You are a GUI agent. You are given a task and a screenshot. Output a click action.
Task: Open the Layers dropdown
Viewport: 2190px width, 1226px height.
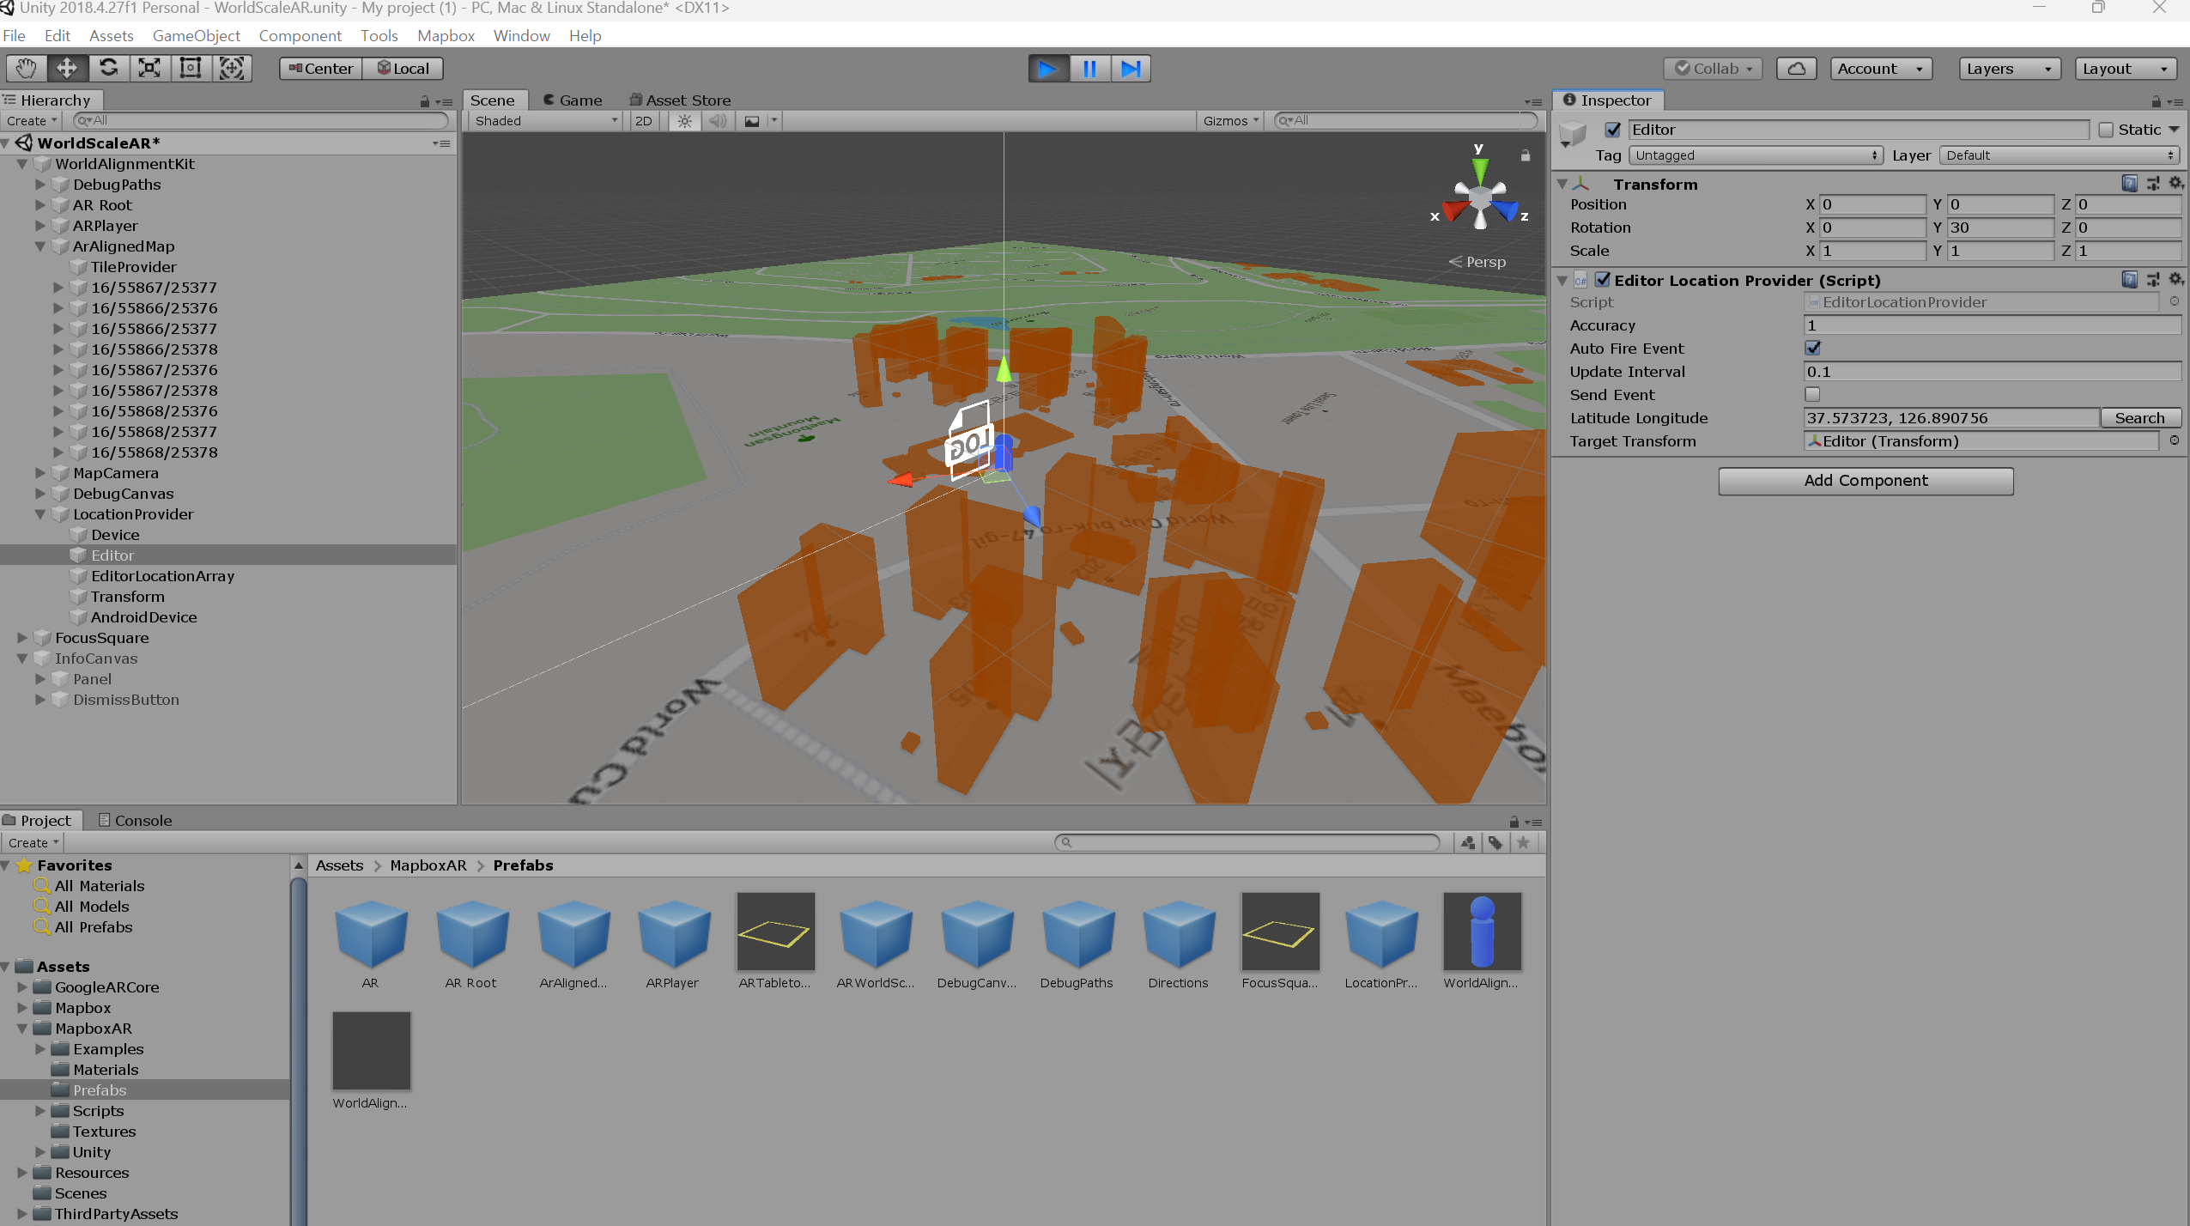coord(2009,69)
